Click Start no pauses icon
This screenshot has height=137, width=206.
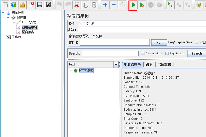(142, 5)
